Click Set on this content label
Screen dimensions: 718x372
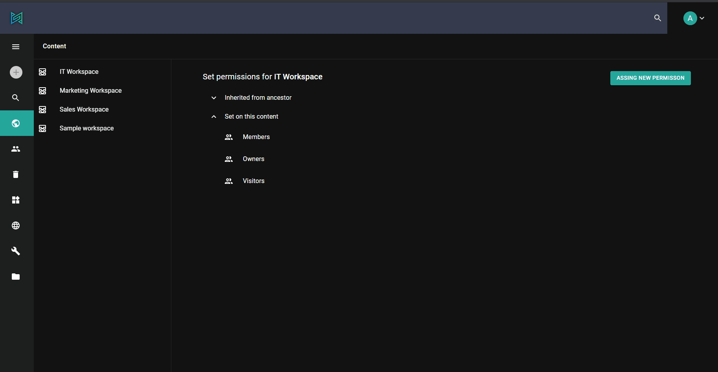[x=252, y=117]
